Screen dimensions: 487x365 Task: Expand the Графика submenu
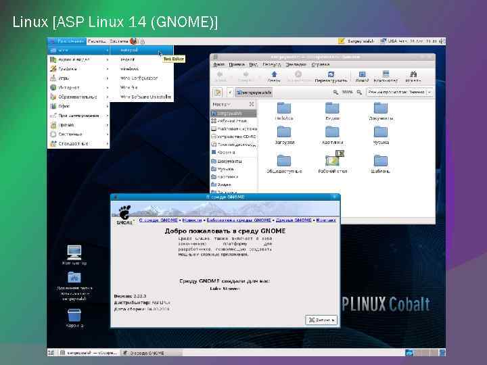[x=78, y=68]
